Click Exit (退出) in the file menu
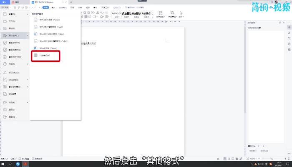The image size is (292, 167). click(12, 117)
